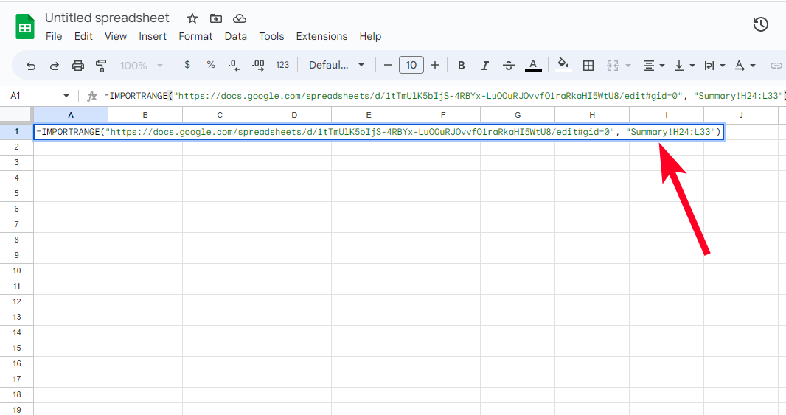Toggle Italic formatting
Screen dimensions: 786x415
[x=484, y=65]
